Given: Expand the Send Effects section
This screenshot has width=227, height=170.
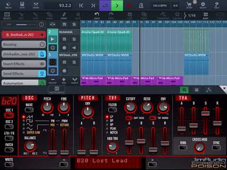Looking at the screenshot, I should (x=24, y=74).
